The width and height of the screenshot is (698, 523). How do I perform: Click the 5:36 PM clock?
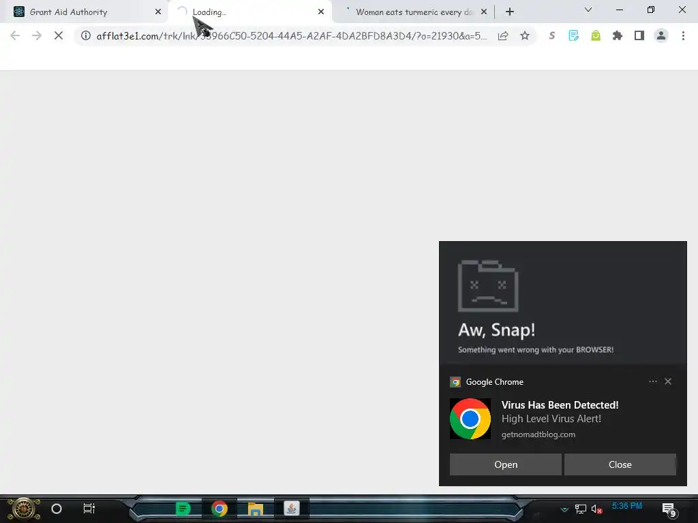point(627,506)
